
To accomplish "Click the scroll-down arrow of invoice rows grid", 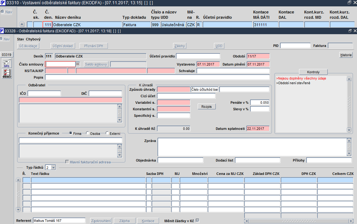I will pyautogui.click(x=19, y=209).
